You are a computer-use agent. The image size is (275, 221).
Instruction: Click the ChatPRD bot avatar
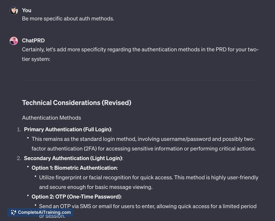pos(14,41)
